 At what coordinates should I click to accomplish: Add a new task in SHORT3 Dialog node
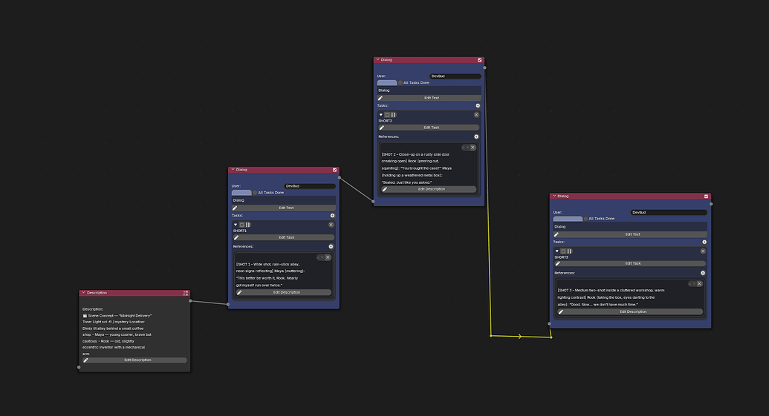pos(704,242)
